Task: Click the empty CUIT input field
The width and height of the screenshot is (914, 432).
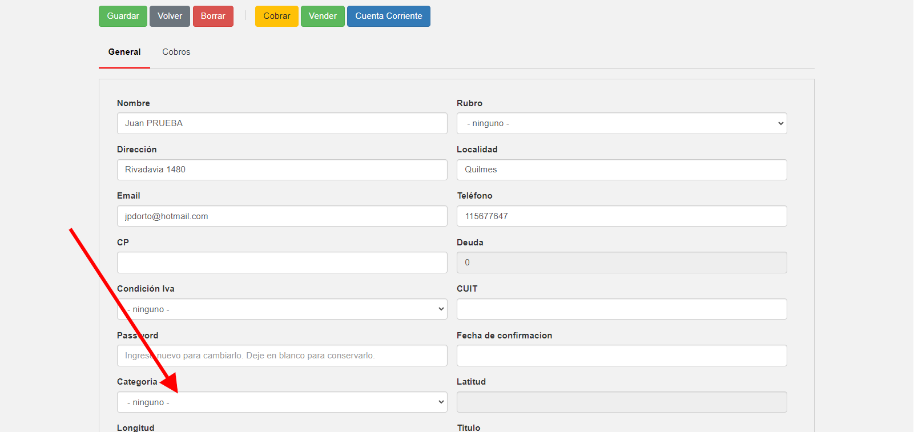Action: (x=621, y=309)
